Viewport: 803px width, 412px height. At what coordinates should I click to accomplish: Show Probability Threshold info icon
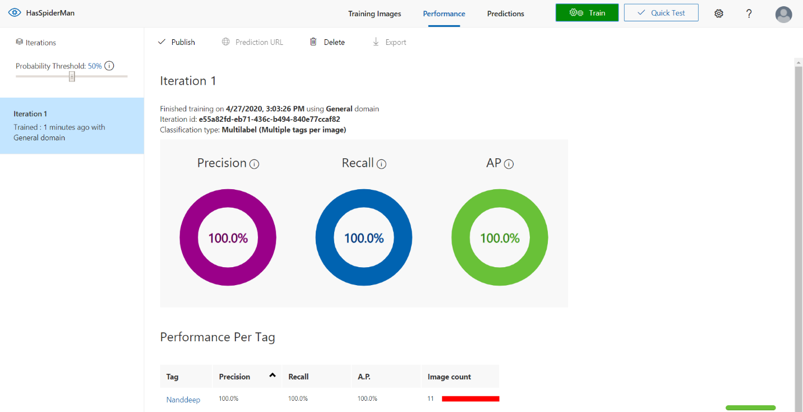tap(109, 66)
